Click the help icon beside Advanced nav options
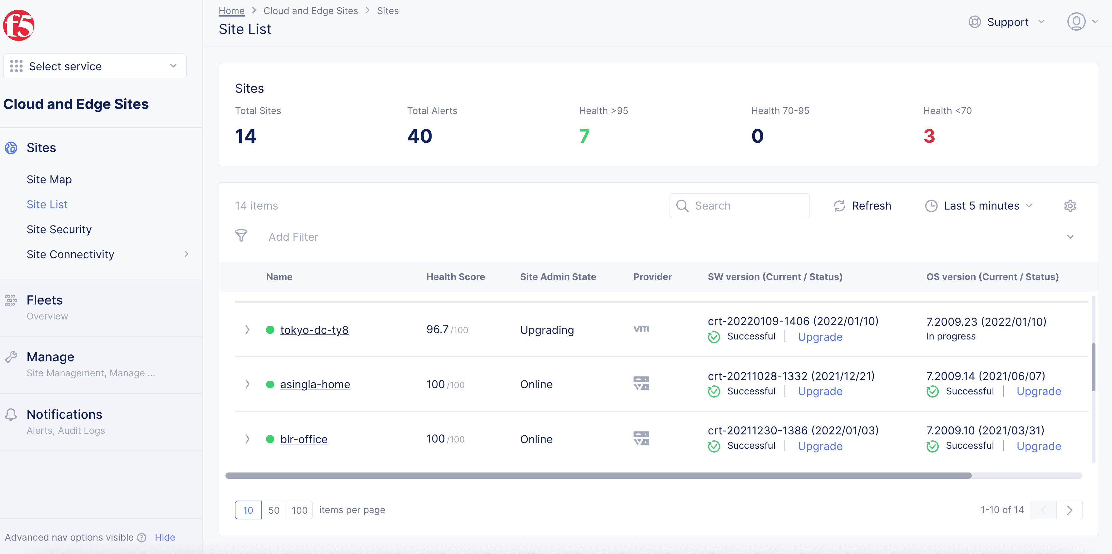The height and width of the screenshot is (554, 1112). point(141,537)
